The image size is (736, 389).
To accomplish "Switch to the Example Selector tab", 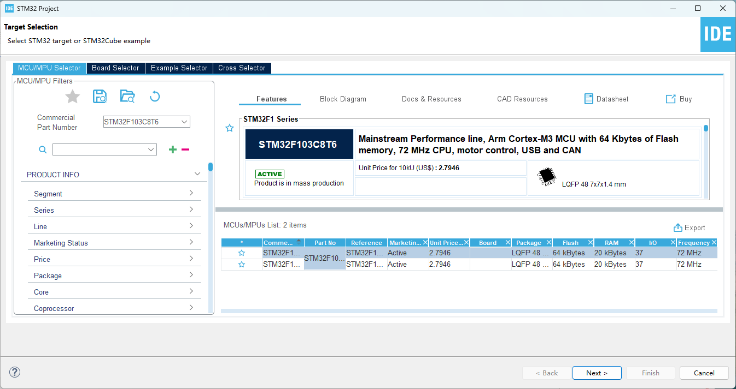I will (x=179, y=68).
